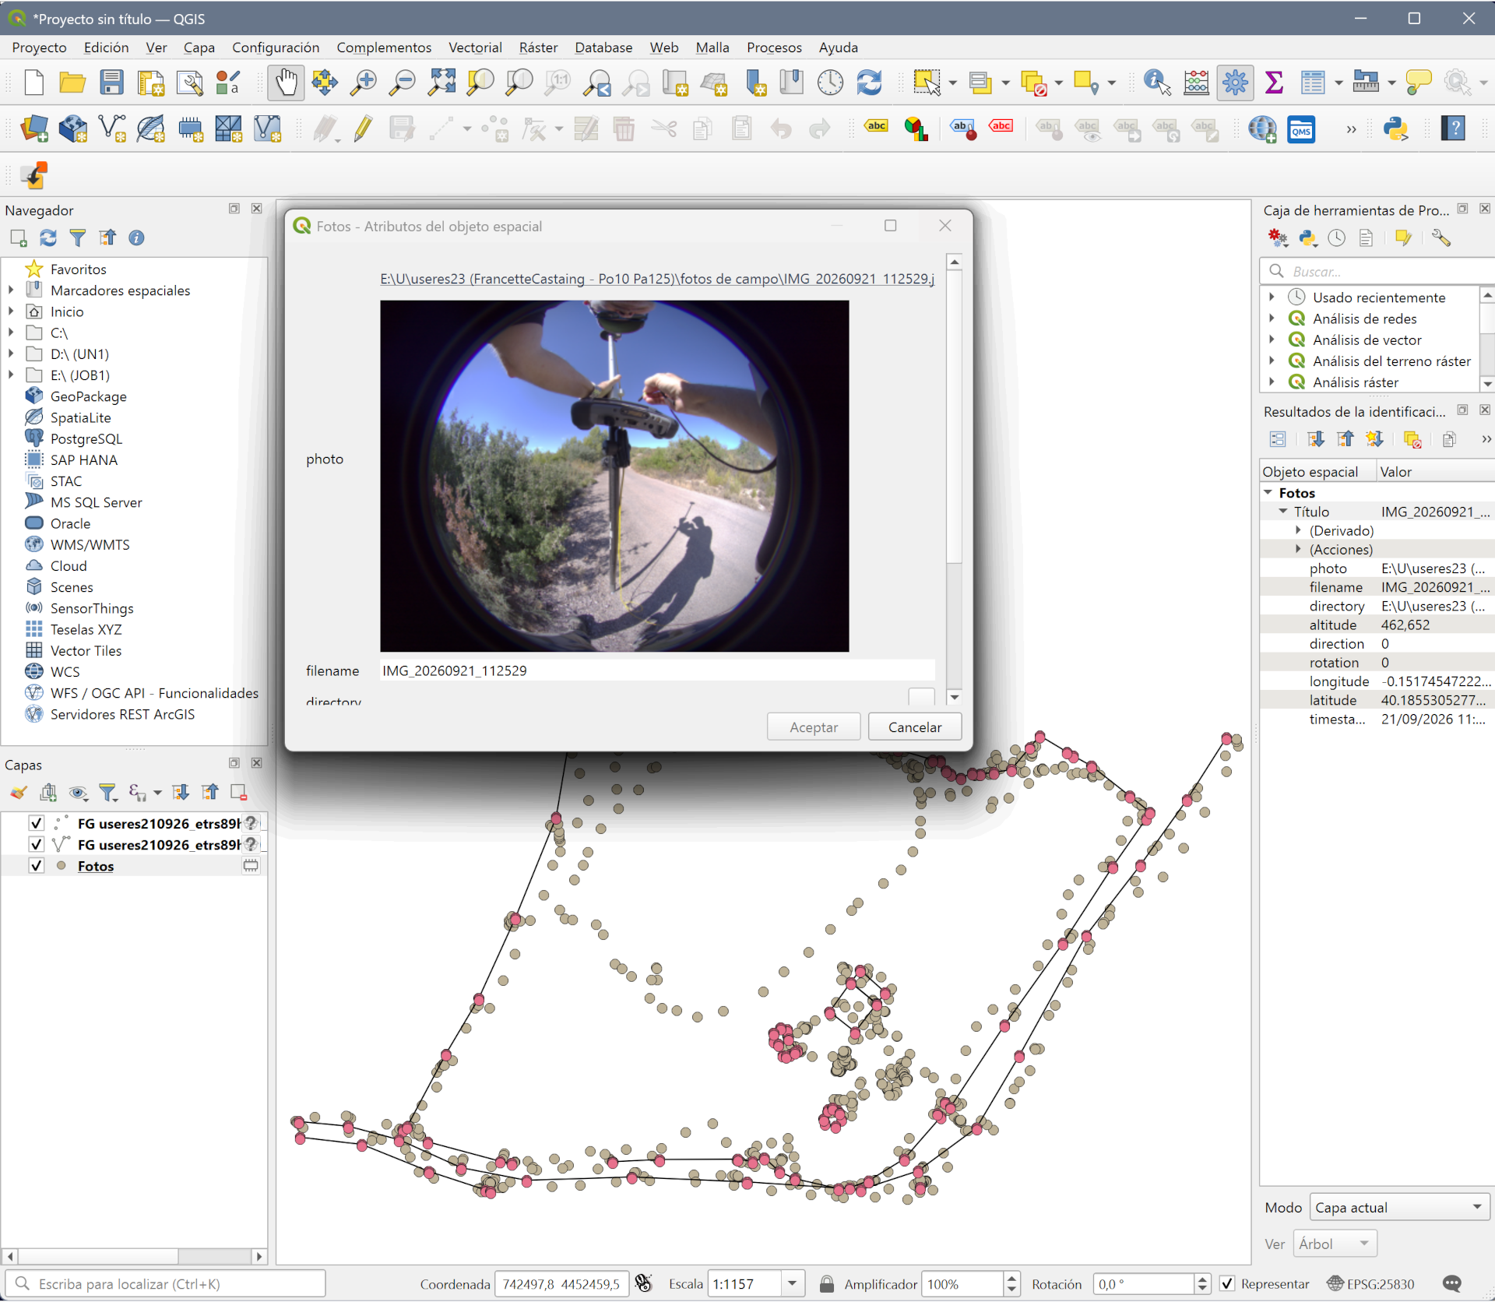Click the filename field IMG_20260921_112529
1495x1302 pixels.
(657, 670)
